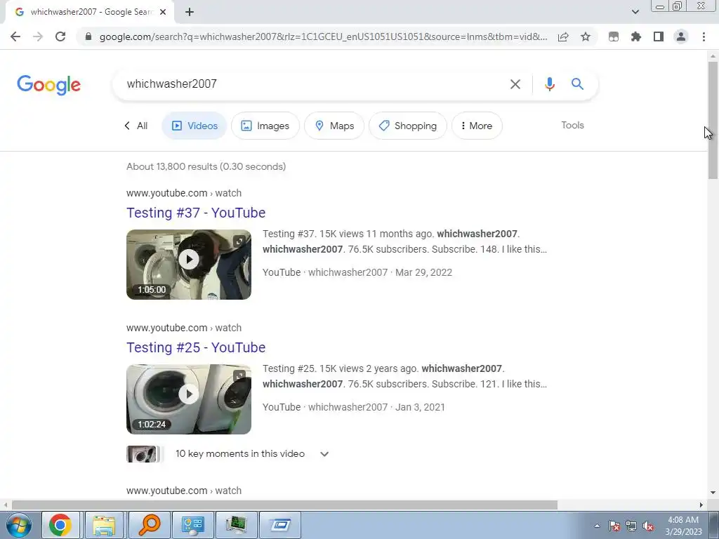Click the Google logo
Viewport: 719px width, 539px height.
pos(48,85)
